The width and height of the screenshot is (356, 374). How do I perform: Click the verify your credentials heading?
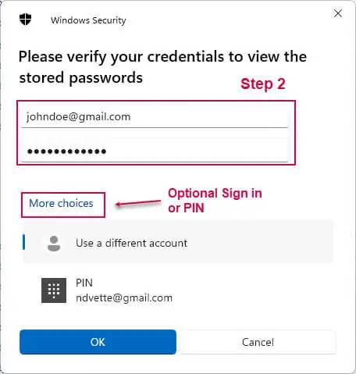(x=162, y=67)
